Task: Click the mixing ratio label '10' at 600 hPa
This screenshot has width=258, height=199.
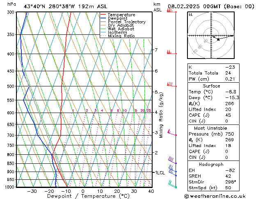Action: (125, 111)
